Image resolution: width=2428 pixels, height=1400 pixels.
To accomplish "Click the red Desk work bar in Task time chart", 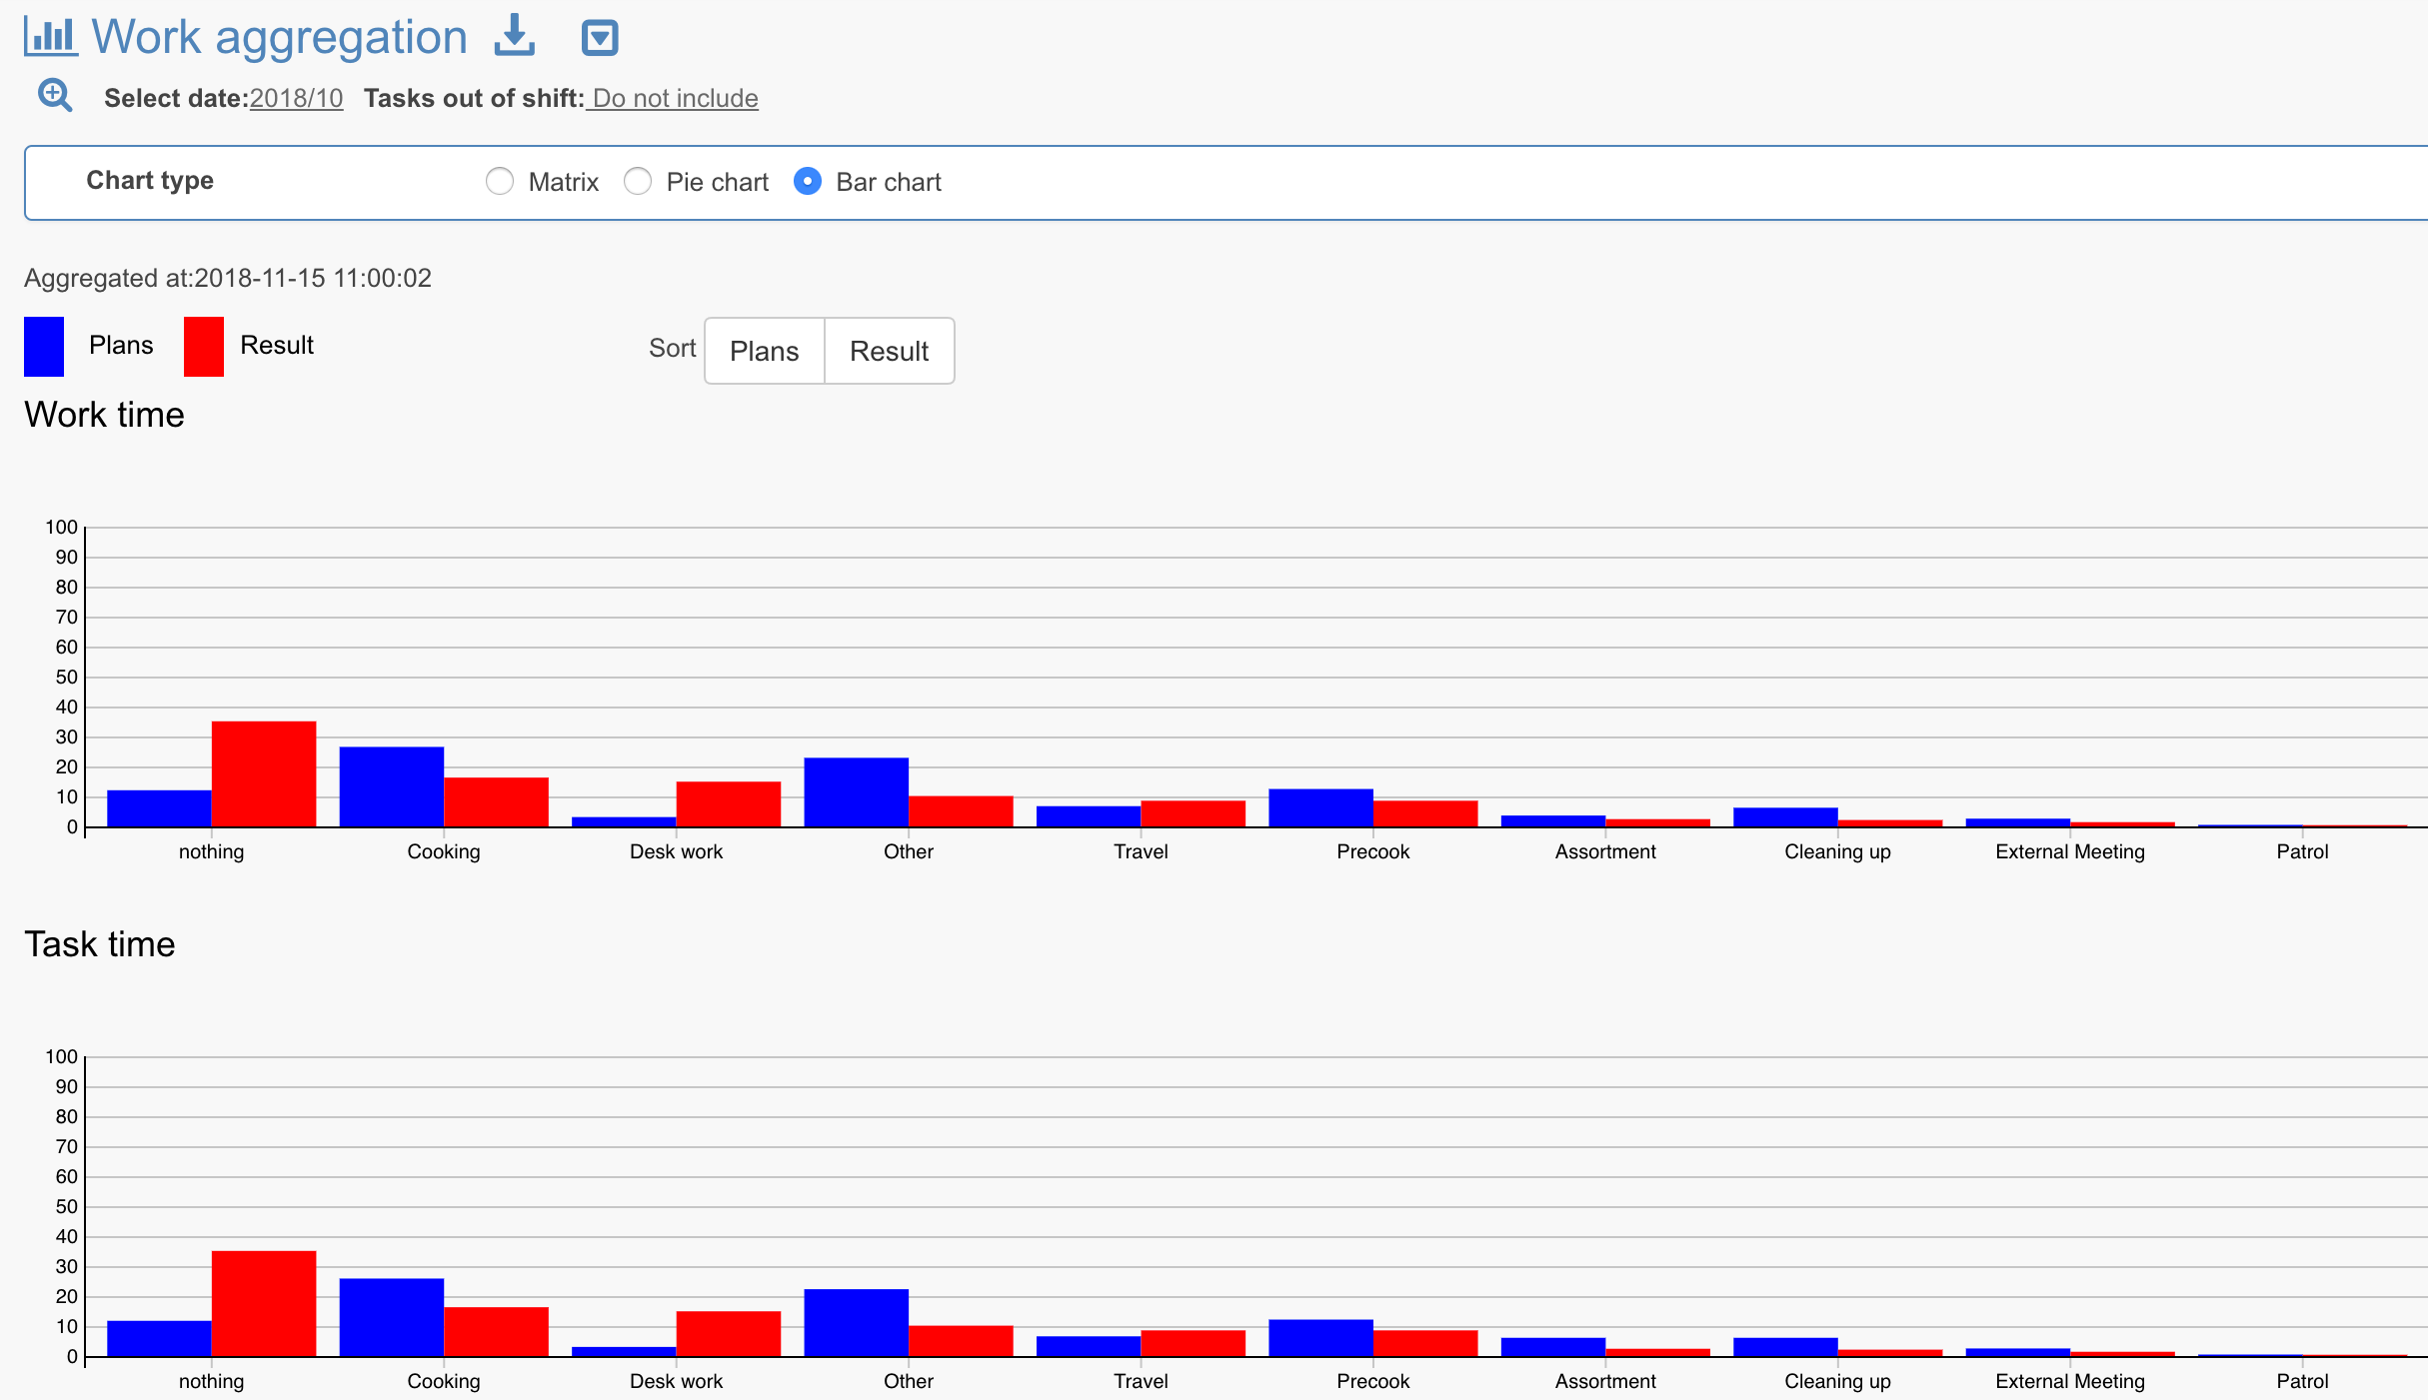I will coord(729,1334).
